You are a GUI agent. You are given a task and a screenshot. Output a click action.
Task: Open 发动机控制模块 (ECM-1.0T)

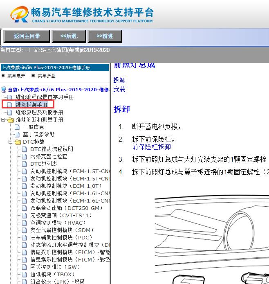66,186
